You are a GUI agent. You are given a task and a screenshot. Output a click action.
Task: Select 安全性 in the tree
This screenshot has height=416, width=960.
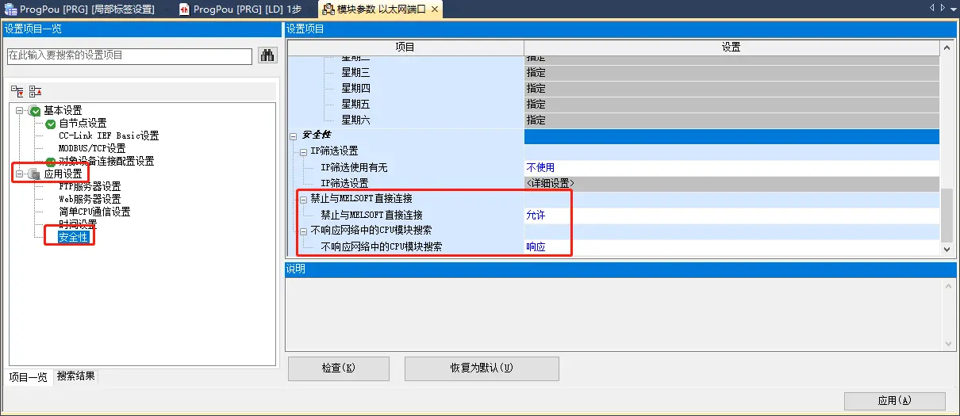(x=73, y=237)
